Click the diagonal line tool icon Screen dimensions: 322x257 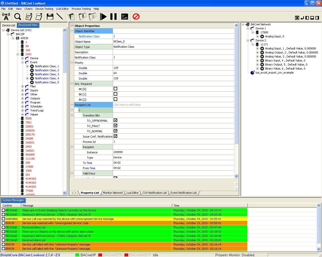pyautogui.click(x=60, y=17)
